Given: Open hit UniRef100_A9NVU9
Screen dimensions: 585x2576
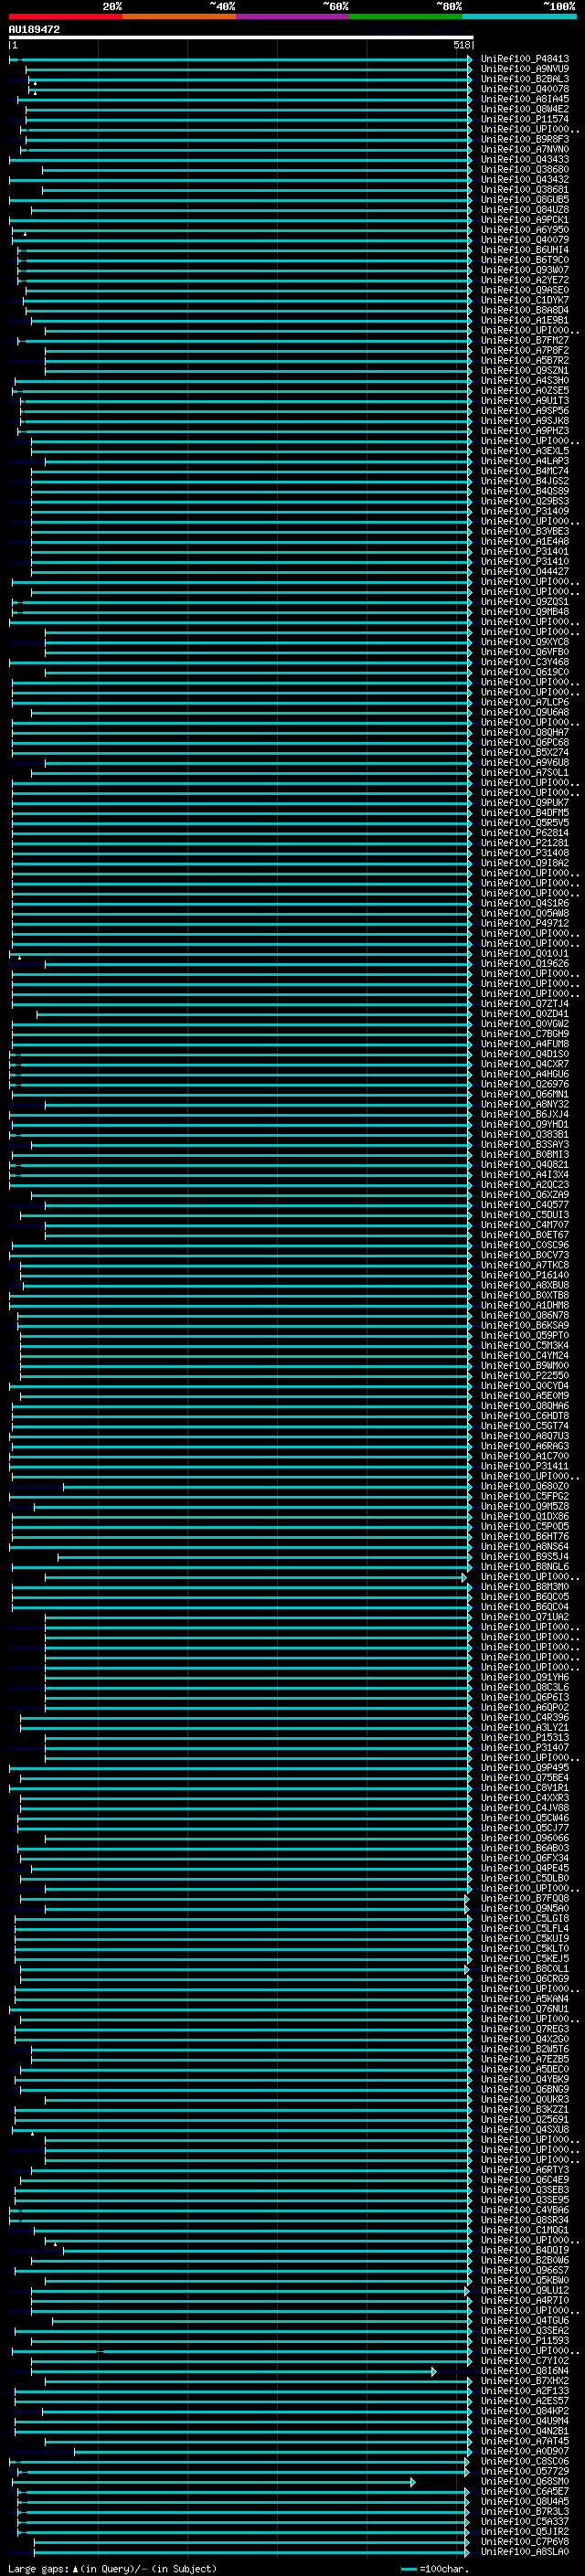Looking at the screenshot, I should click(x=525, y=69).
